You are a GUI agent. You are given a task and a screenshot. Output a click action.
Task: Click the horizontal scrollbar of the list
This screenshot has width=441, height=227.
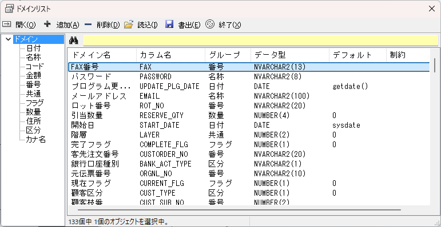[239, 209]
